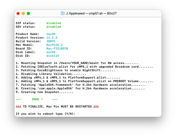176x136 pixels.
Task: Click the yellow minimize window button
Action: 23,13
